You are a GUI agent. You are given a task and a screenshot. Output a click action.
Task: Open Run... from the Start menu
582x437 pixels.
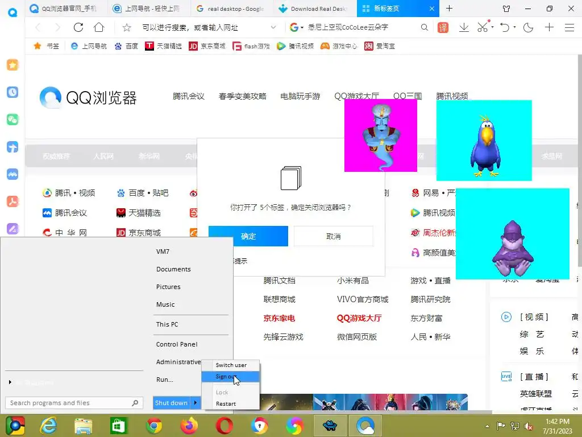[x=164, y=380]
